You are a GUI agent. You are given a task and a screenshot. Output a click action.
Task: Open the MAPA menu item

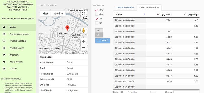(x=18, y=27)
